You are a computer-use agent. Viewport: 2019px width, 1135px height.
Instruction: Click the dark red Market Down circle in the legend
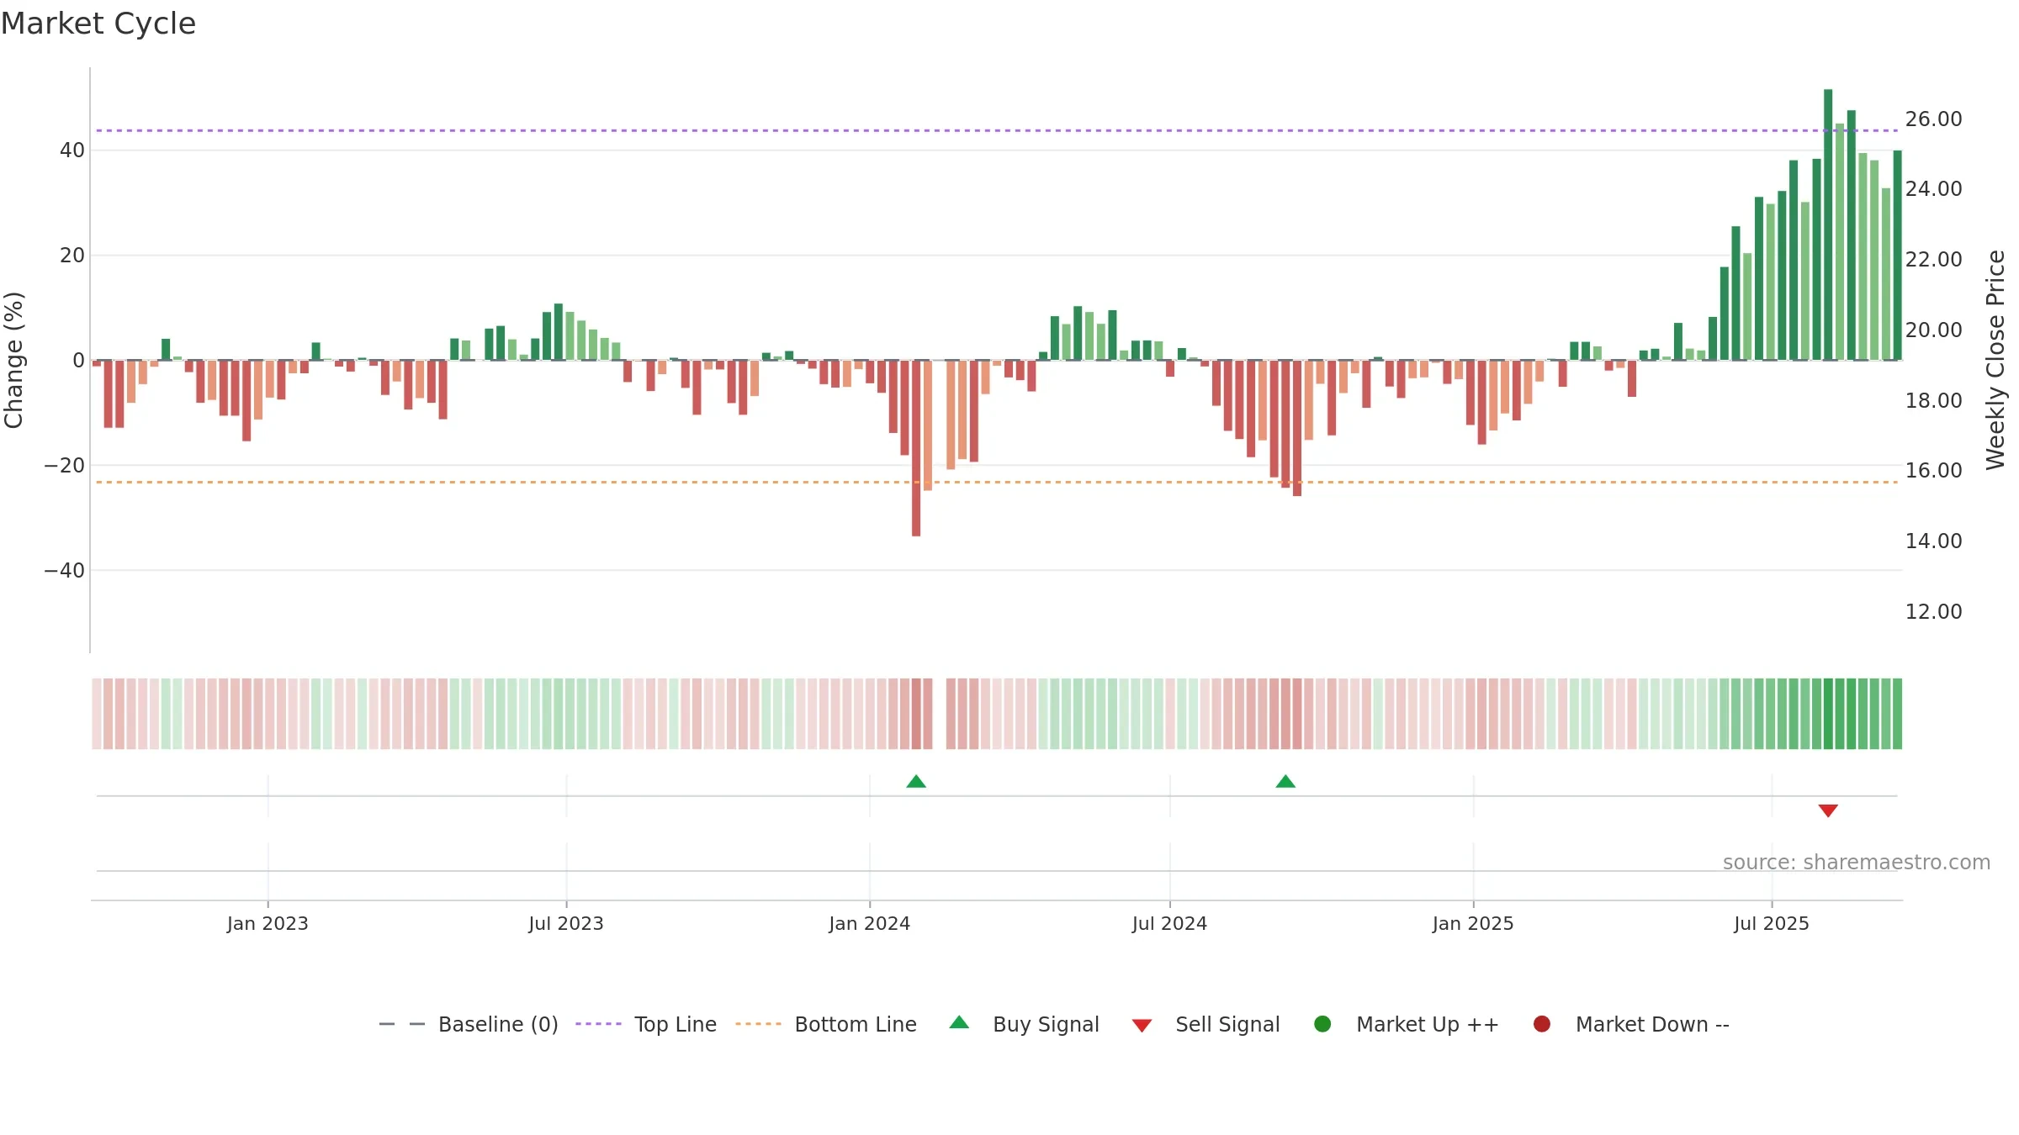[x=1542, y=1024]
